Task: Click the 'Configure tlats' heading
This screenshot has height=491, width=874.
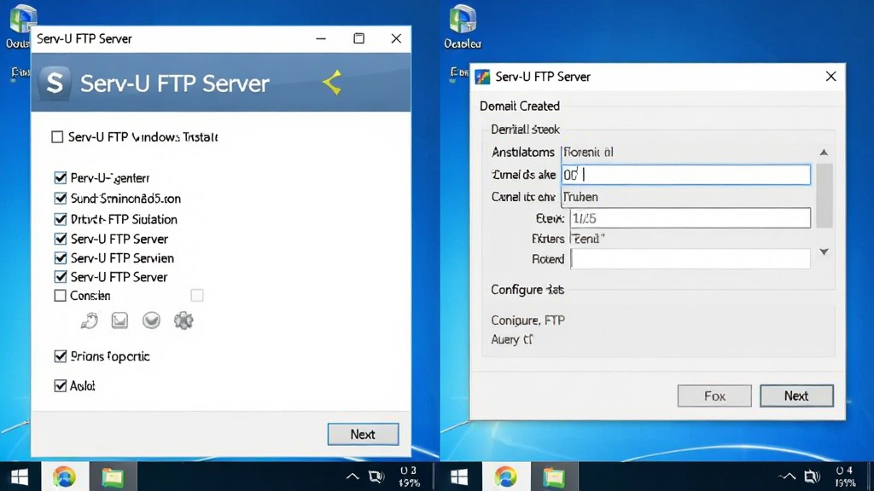Action: point(527,290)
